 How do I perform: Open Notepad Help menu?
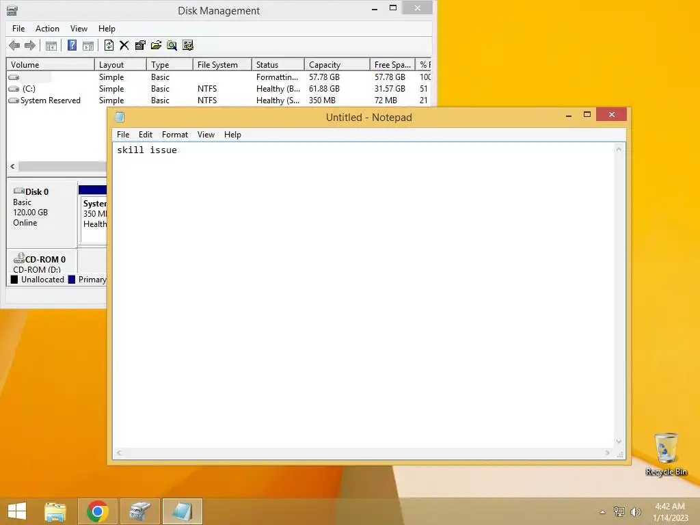(232, 135)
